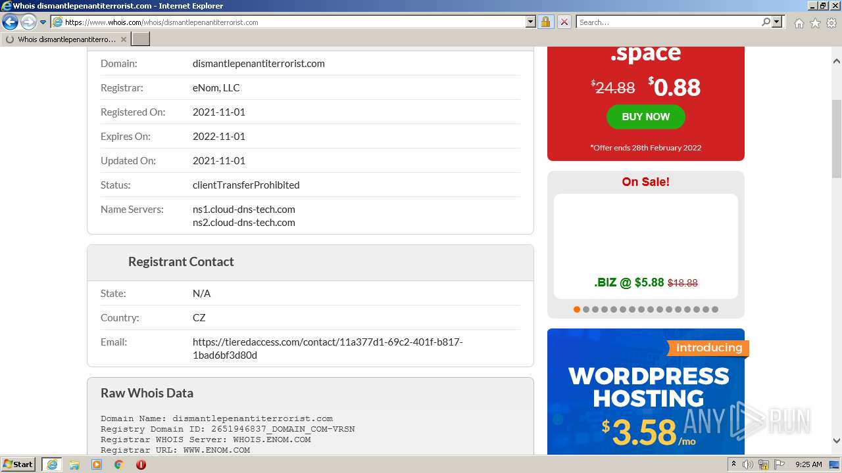The width and height of the screenshot is (842, 473).
Task: Click ns2.cloud-dns-tech.com name server
Action: coord(243,222)
